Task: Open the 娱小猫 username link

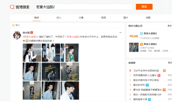Action: pyautogui.click(x=26, y=33)
